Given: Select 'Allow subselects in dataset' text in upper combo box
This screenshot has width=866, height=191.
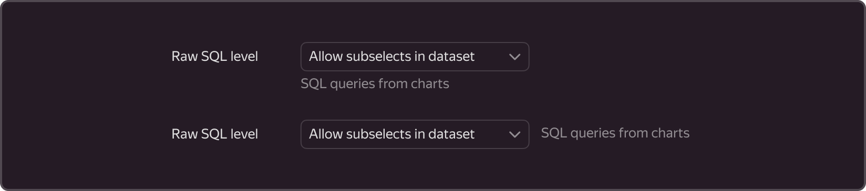Looking at the screenshot, I should point(391,57).
